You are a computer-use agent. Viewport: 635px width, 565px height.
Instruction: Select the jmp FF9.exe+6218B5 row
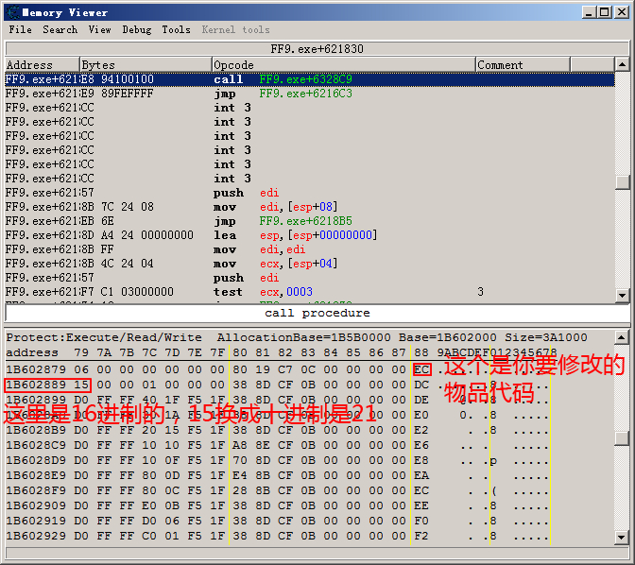pos(310,221)
